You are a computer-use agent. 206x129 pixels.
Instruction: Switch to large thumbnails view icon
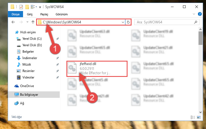pos(199,117)
